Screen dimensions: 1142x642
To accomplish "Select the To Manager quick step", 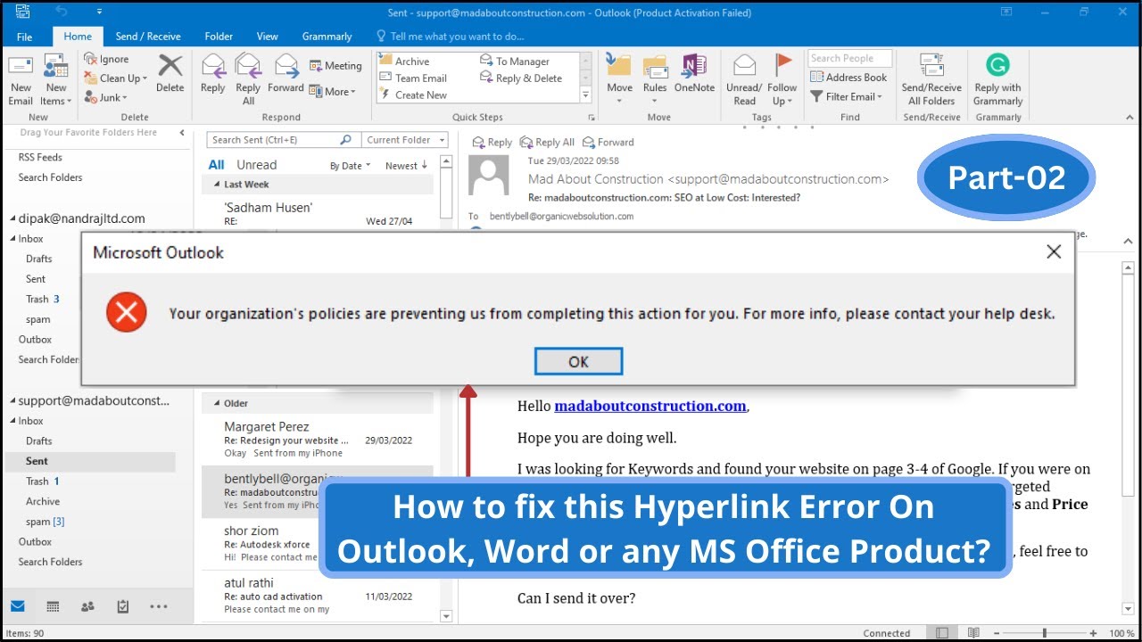I will pos(515,62).
